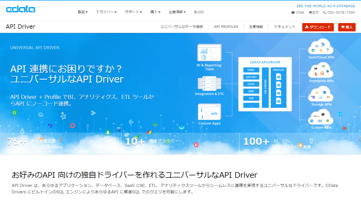Click the JDBC box in the diagram
The width and height of the screenshot is (361, 200).
(251, 91)
